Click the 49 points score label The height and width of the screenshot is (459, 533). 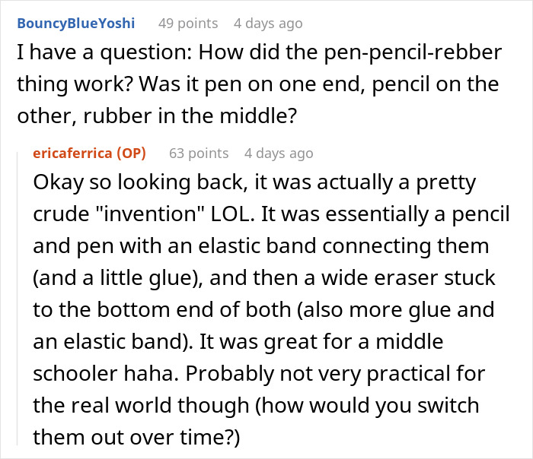click(188, 24)
